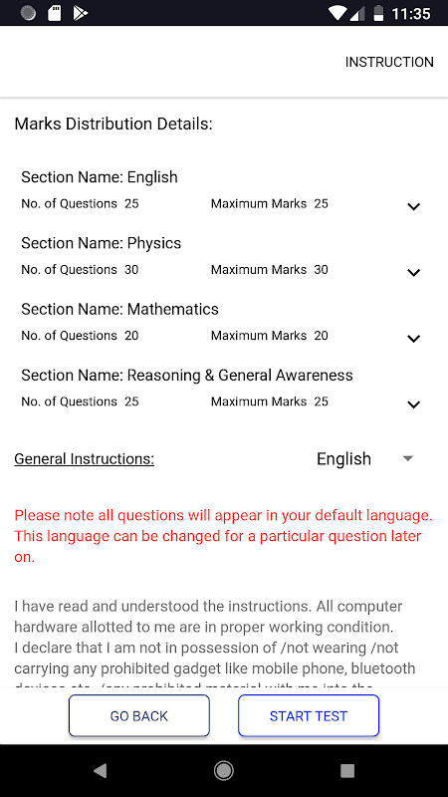Screen dimensions: 448x797
Task: Tap the START TEST button
Action: pos(309,715)
